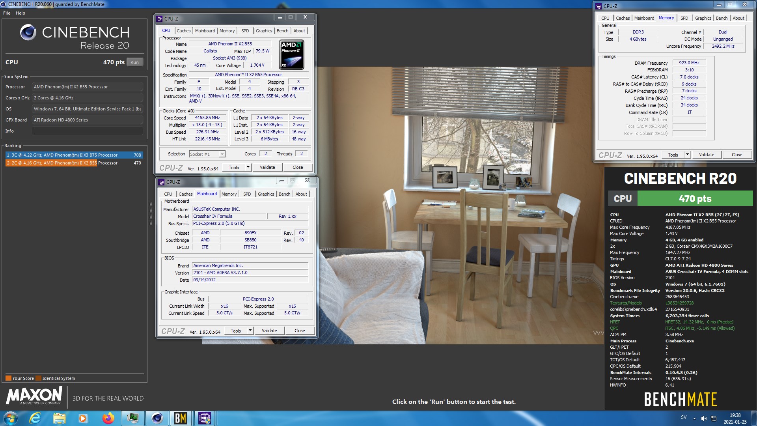Select About tab in Memory CPU-Z window
Viewport: 757px width, 426px height.
click(x=738, y=18)
